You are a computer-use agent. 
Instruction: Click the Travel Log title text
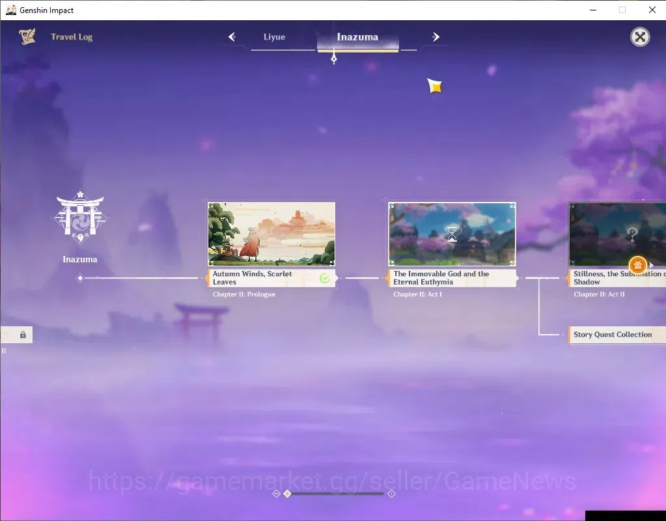click(72, 37)
